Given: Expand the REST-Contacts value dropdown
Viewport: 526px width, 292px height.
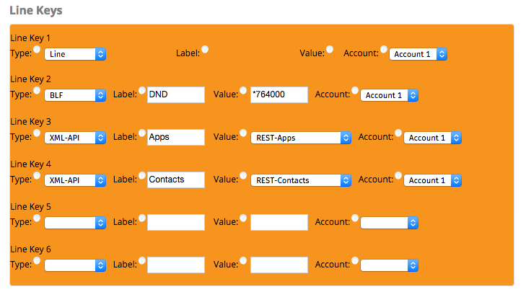Looking at the screenshot, I should coord(301,180).
